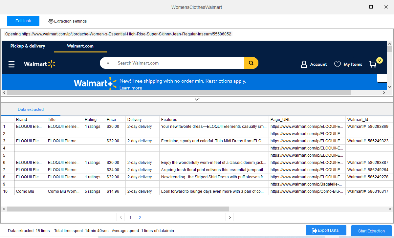This screenshot has height=238, width=394.
Task: Collapse the browser preview panel chevron
Action: coord(197,99)
